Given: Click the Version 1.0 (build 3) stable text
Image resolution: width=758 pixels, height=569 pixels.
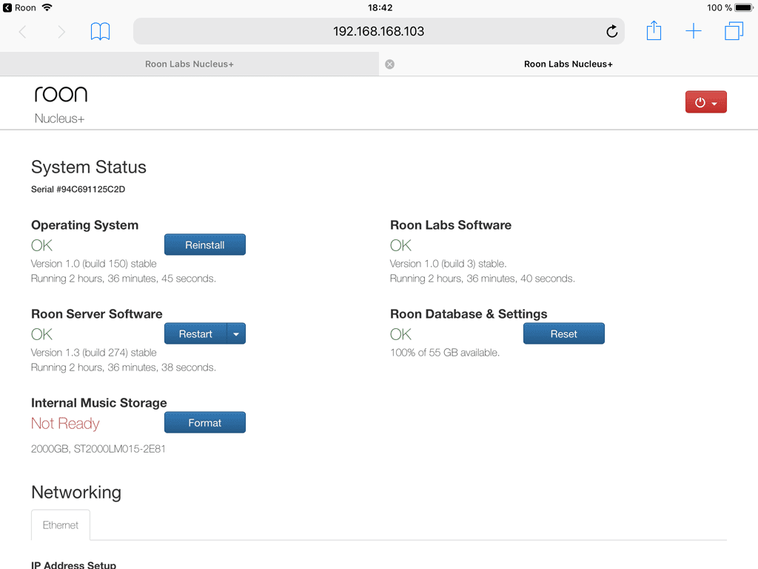Looking at the screenshot, I should click(448, 264).
